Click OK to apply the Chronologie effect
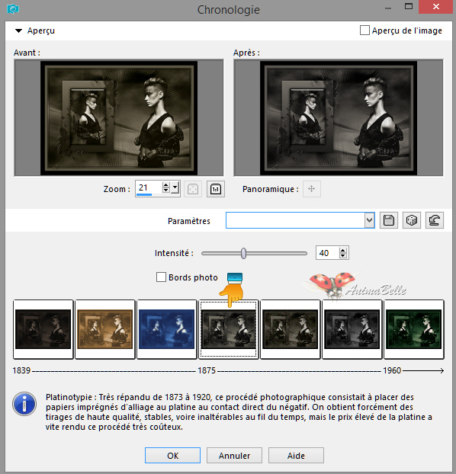Viewport: 456px width, 474px height. [x=172, y=455]
